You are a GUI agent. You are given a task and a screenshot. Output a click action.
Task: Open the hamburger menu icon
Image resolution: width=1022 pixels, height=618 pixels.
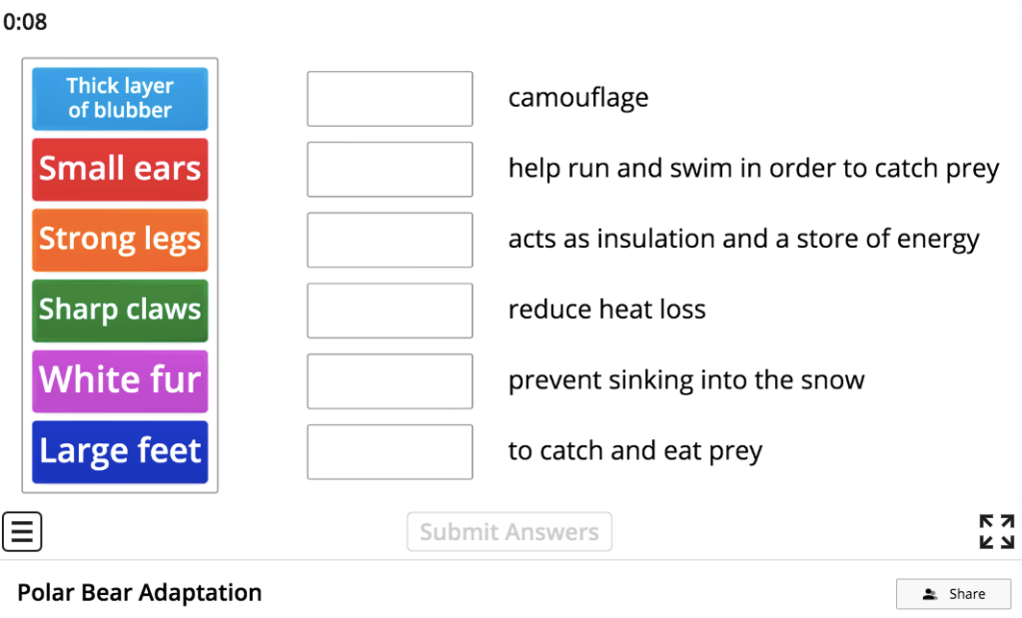(x=22, y=531)
